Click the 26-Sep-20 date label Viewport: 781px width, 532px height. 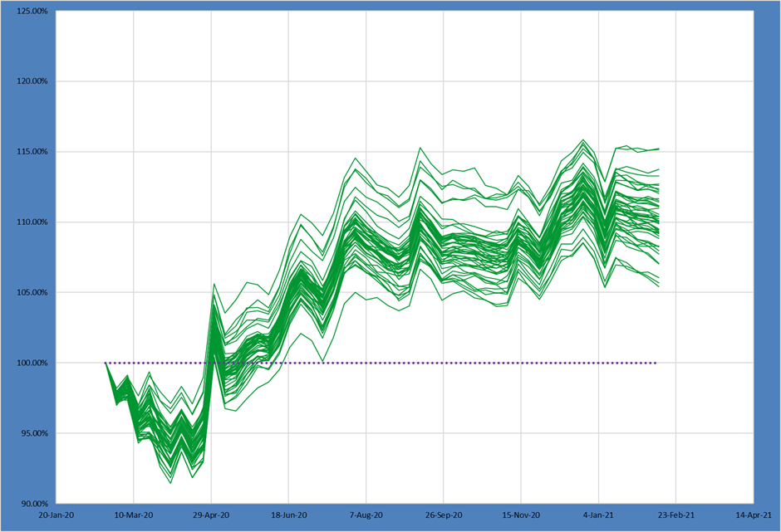(x=444, y=515)
